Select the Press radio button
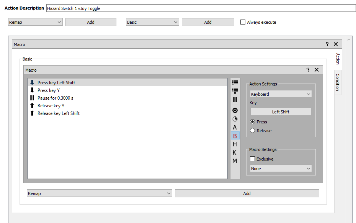This screenshot has width=356, height=223. tap(253, 122)
